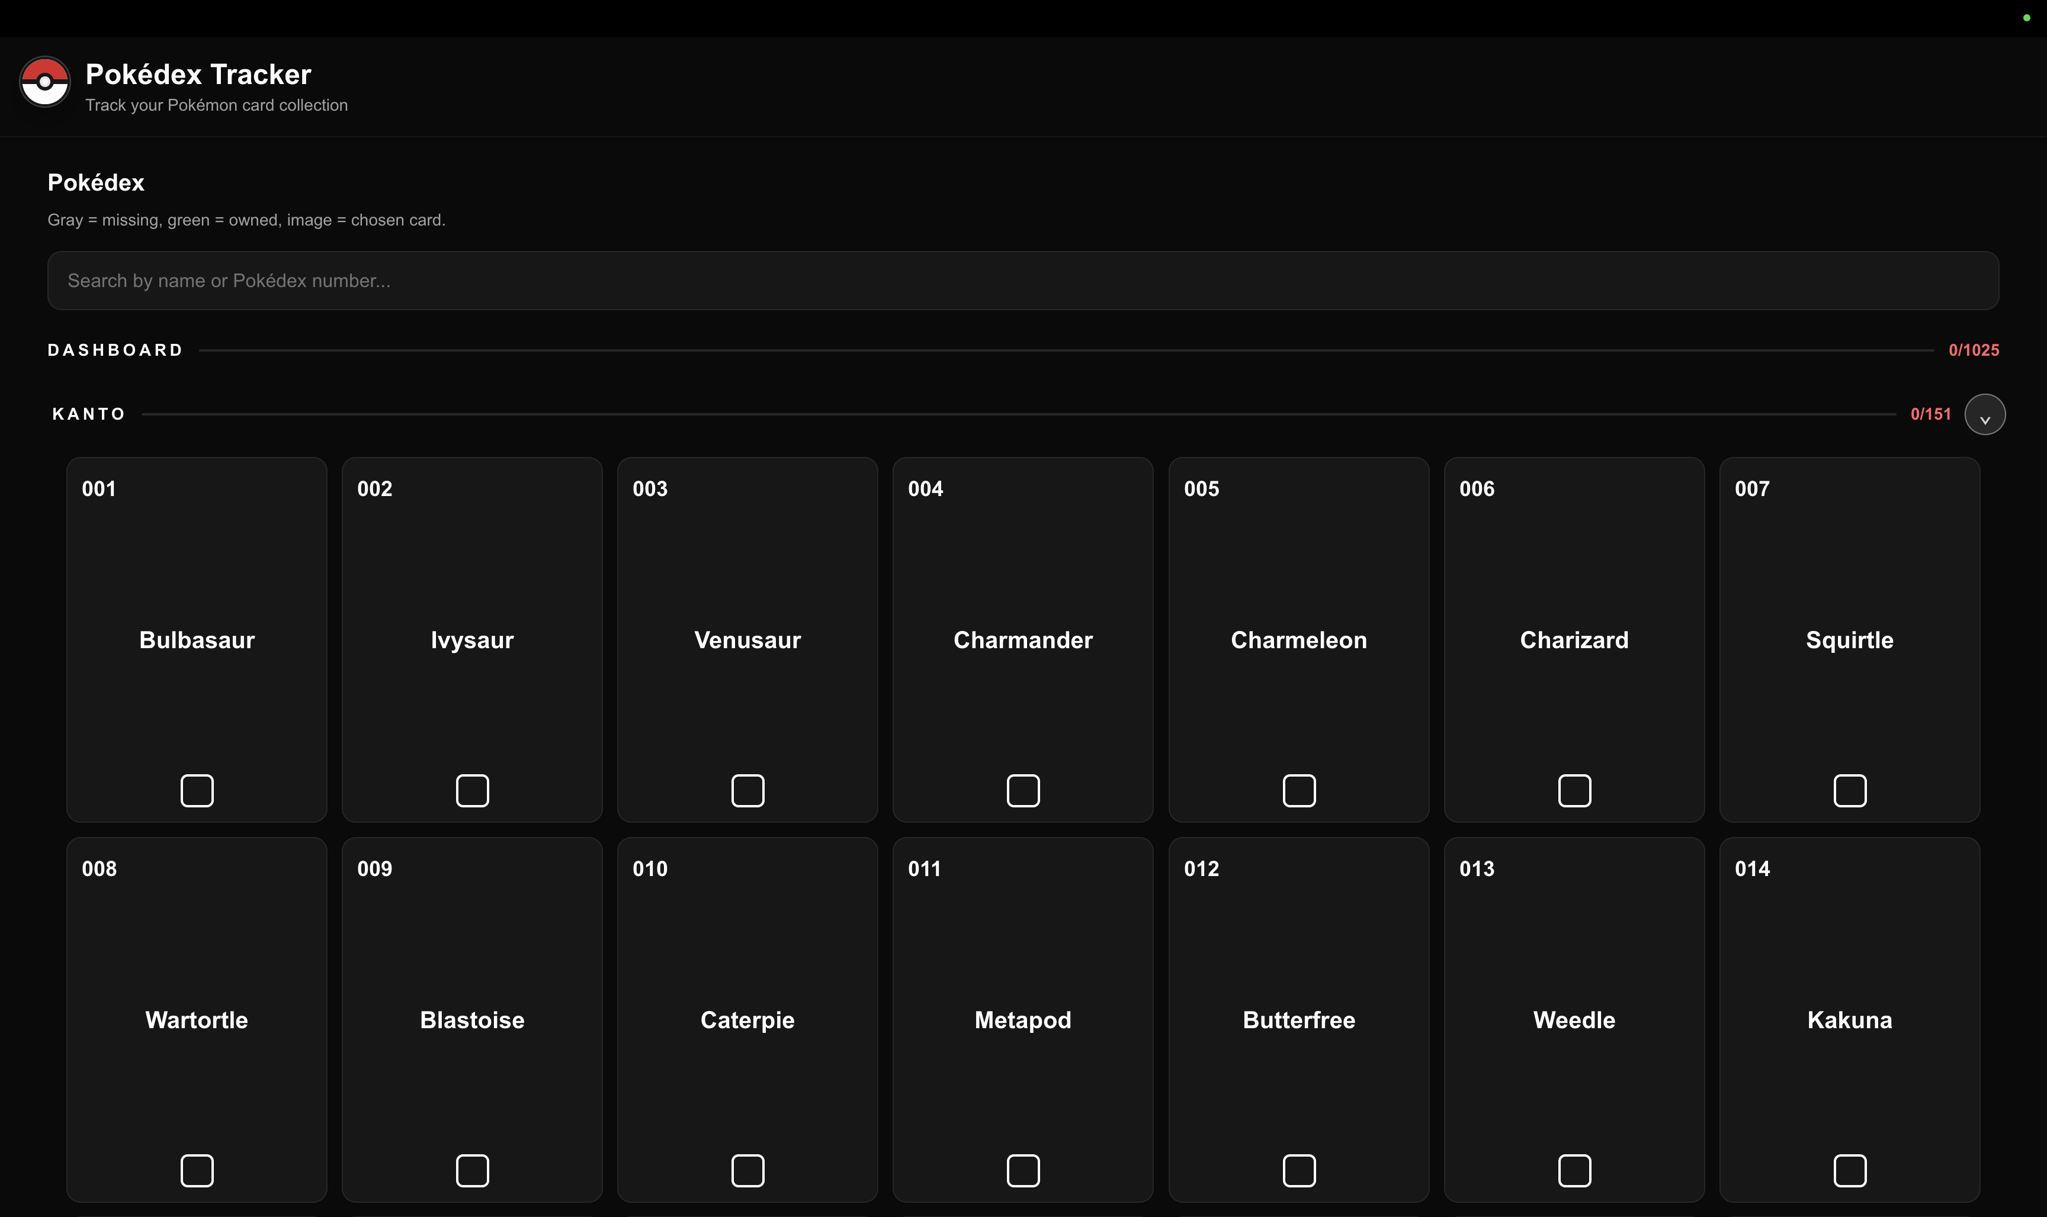This screenshot has width=2047, height=1217.
Task: Open the Kakuna card name
Action: coord(1850,1019)
